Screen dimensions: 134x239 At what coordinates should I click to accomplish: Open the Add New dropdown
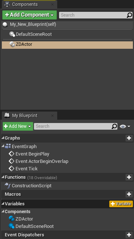(18, 126)
